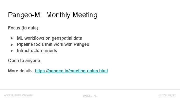Select the 'Focus (to date):' heading text

coord(24,28)
